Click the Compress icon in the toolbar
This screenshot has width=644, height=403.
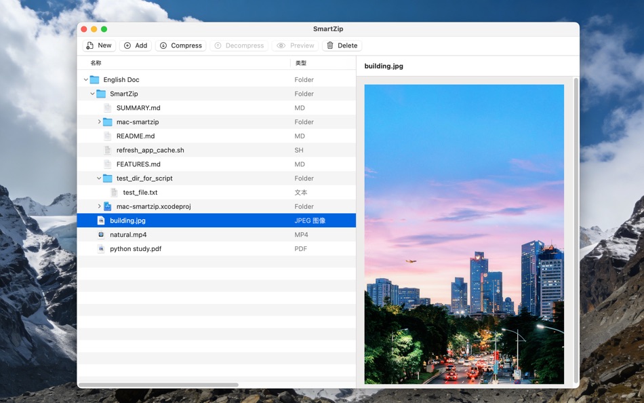click(163, 45)
